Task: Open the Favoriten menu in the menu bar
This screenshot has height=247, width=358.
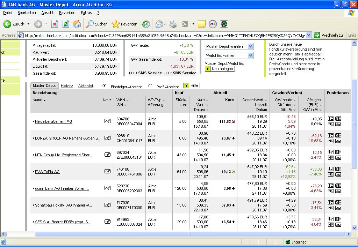Action: (x=67, y=13)
